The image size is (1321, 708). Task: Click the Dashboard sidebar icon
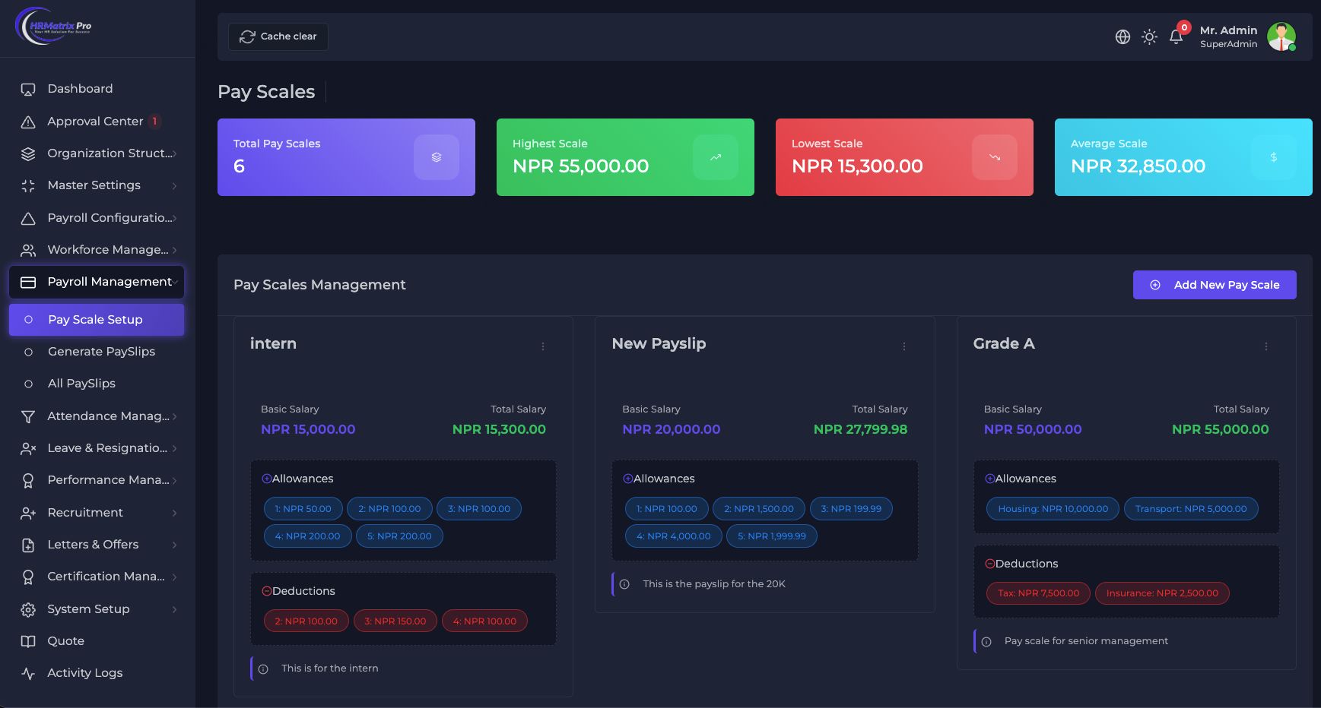[x=28, y=90]
